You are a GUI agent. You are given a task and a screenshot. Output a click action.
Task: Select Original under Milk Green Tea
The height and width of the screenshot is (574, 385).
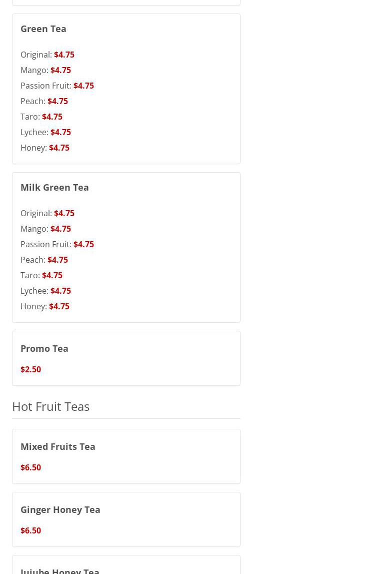pos(47,213)
